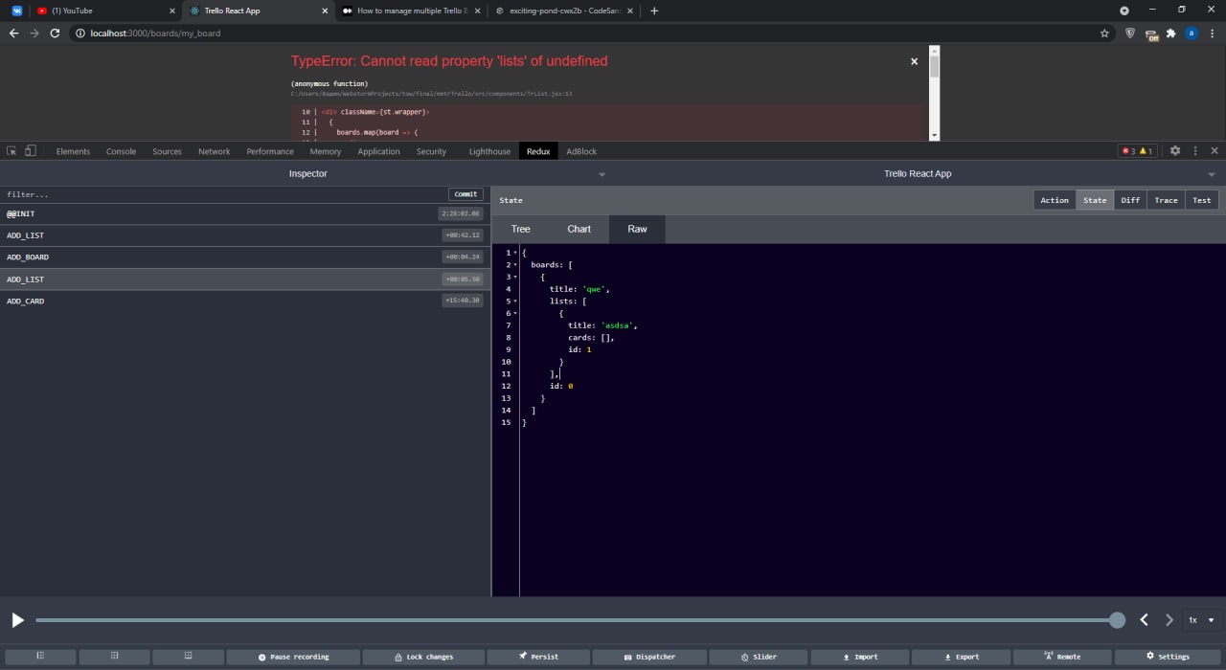Open the Extensions puzzle icon
The height and width of the screenshot is (670, 1226).
[1170, 33]
